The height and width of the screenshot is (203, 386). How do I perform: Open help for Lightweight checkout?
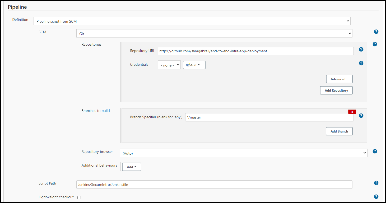point(376,197)
